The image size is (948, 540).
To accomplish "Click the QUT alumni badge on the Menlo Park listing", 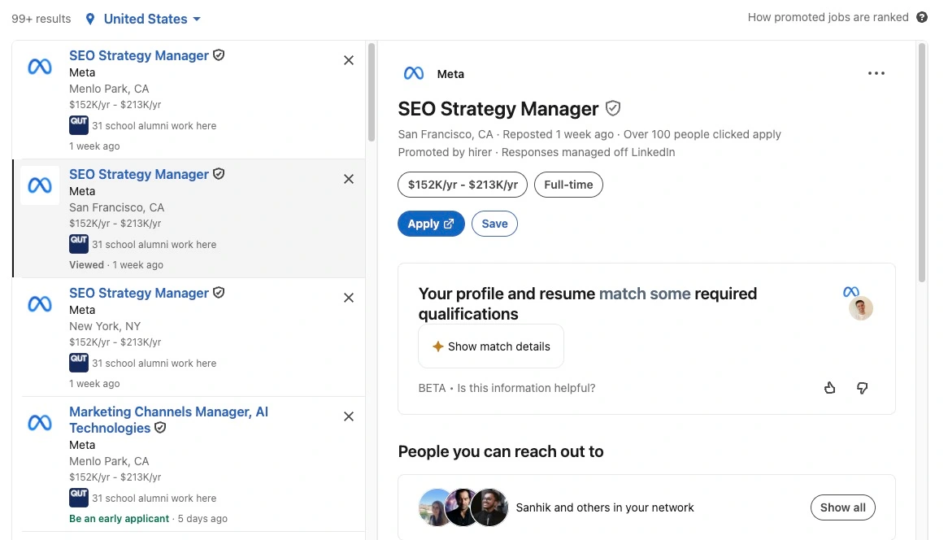I will pos(78,124).
